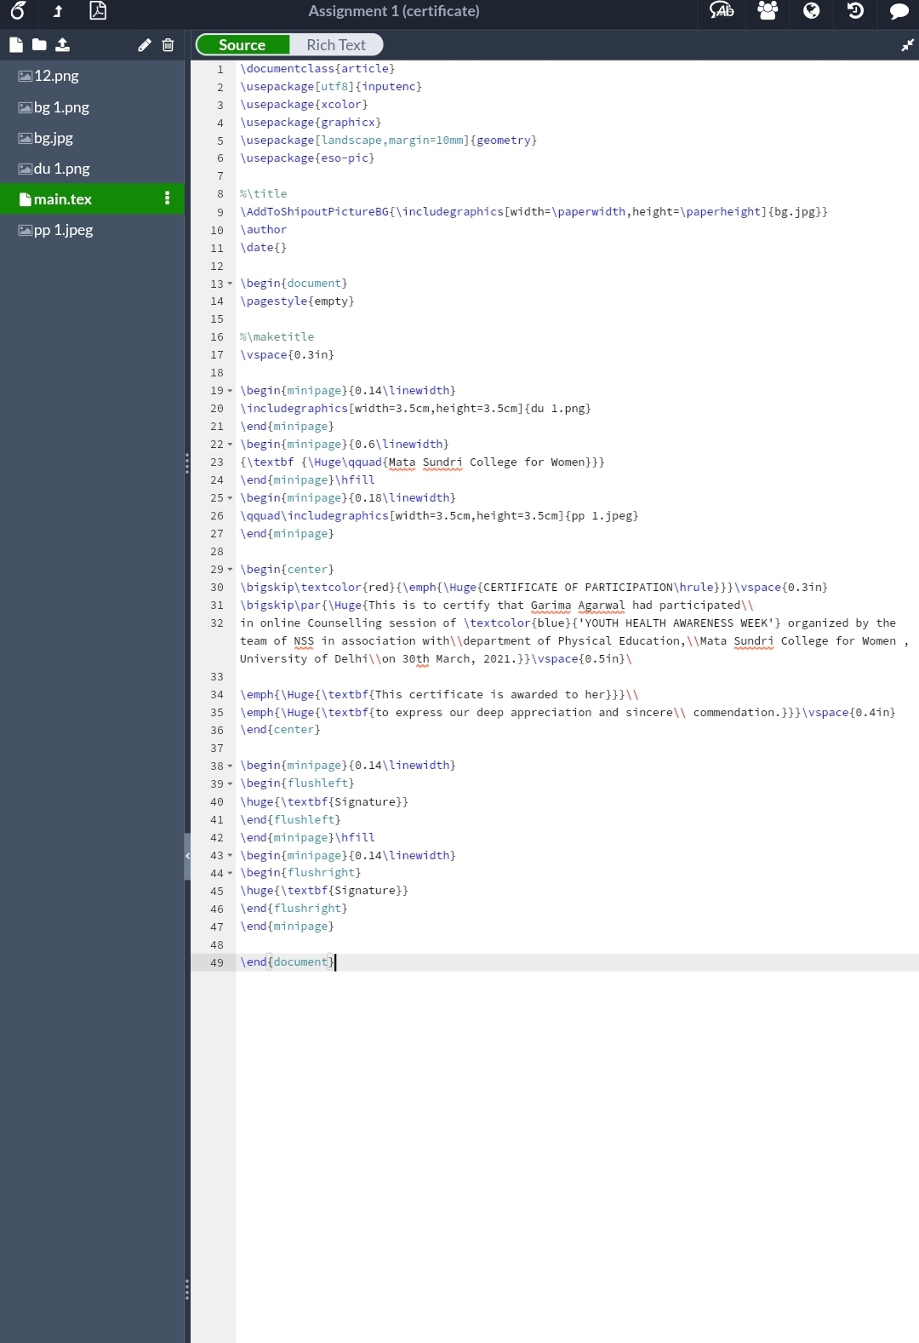This screenshot has height=1343, width=919.
Task: Fold the minipage block at line 38
Action: point(230,766)
